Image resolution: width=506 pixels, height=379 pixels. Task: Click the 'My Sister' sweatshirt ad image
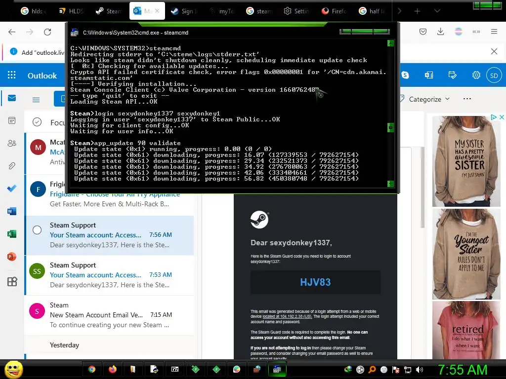[466, 161]
